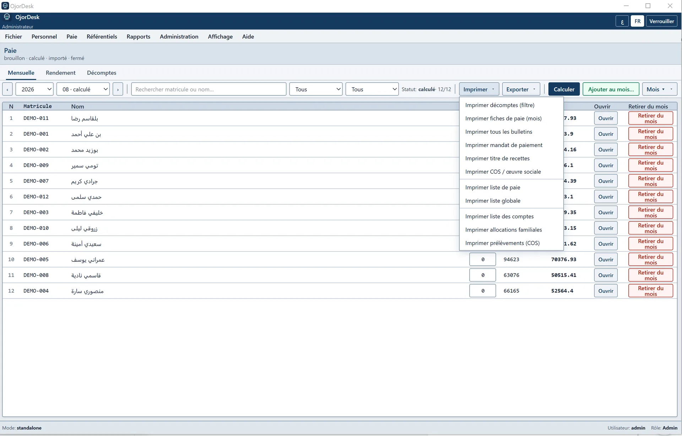Click 'Retirer du mois' for DEMO-008
The image size is (682, 436).
(x=650, y=275)
